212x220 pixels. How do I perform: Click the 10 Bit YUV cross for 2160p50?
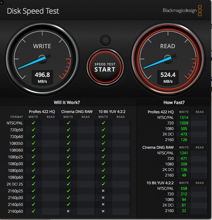103,205
